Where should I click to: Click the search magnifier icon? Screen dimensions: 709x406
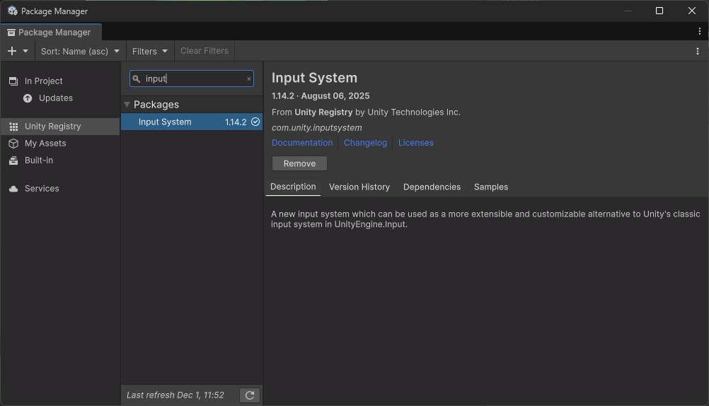[x=136, y=79]
